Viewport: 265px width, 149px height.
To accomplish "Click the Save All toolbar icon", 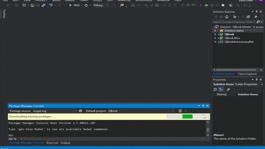I will [43, 5].
